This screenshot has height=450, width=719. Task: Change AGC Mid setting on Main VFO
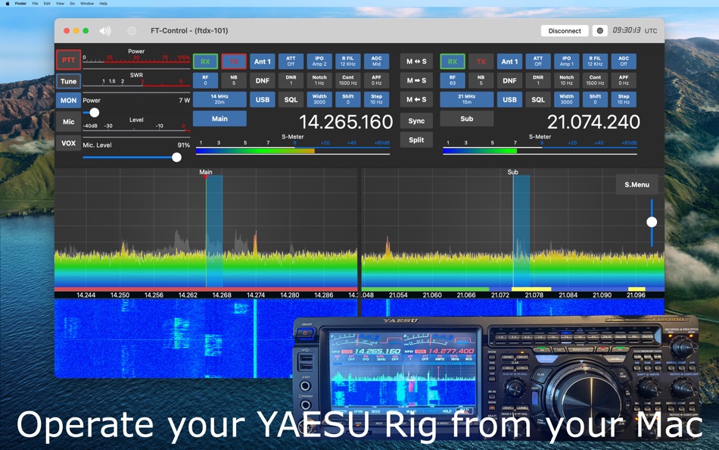(376, 61)
